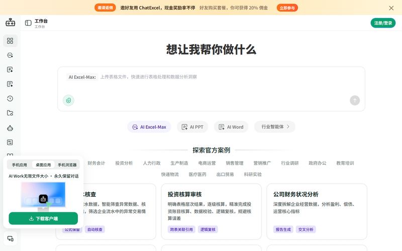
Task: Toggle the sidebar panel icon beside 工作台
Action: [x=28, y=23]
